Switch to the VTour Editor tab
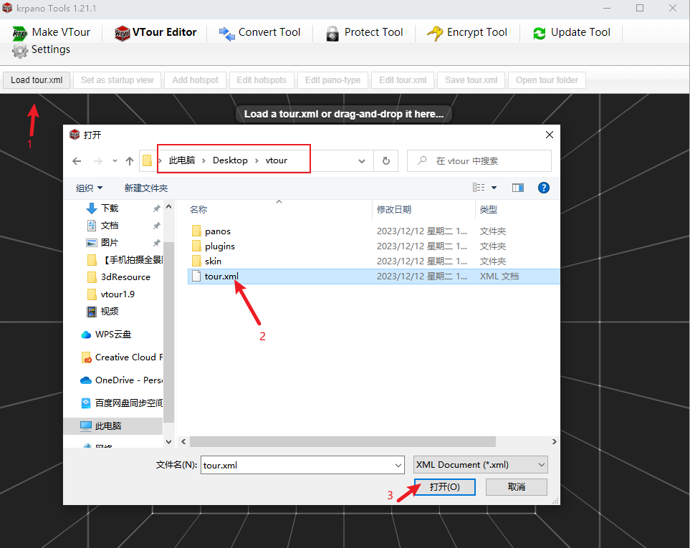690x548 pixels. (x=155, y=32)
